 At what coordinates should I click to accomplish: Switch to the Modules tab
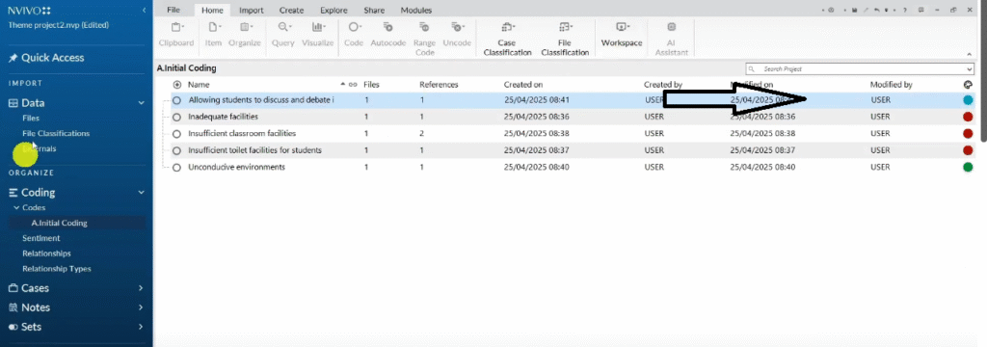pyautogui.click(x=416, y=10)
